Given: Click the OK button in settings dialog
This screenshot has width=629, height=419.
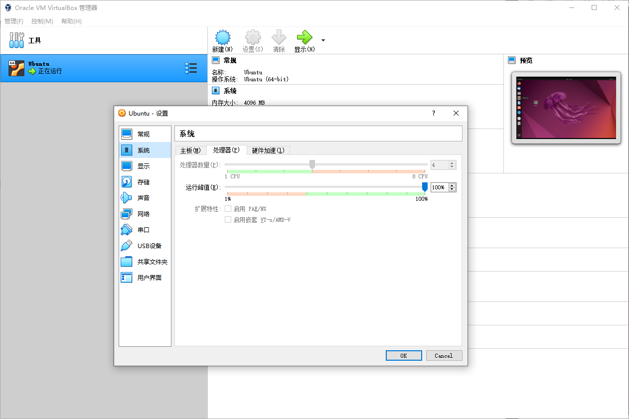Looking at the screenshot, I should tap(404, 355).
